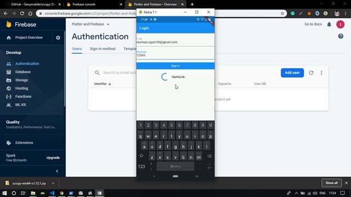351x197 pixels.
Task: Open Visual Studio Code from taskbar
Action: pyautogui.click(x=52, y=193)
